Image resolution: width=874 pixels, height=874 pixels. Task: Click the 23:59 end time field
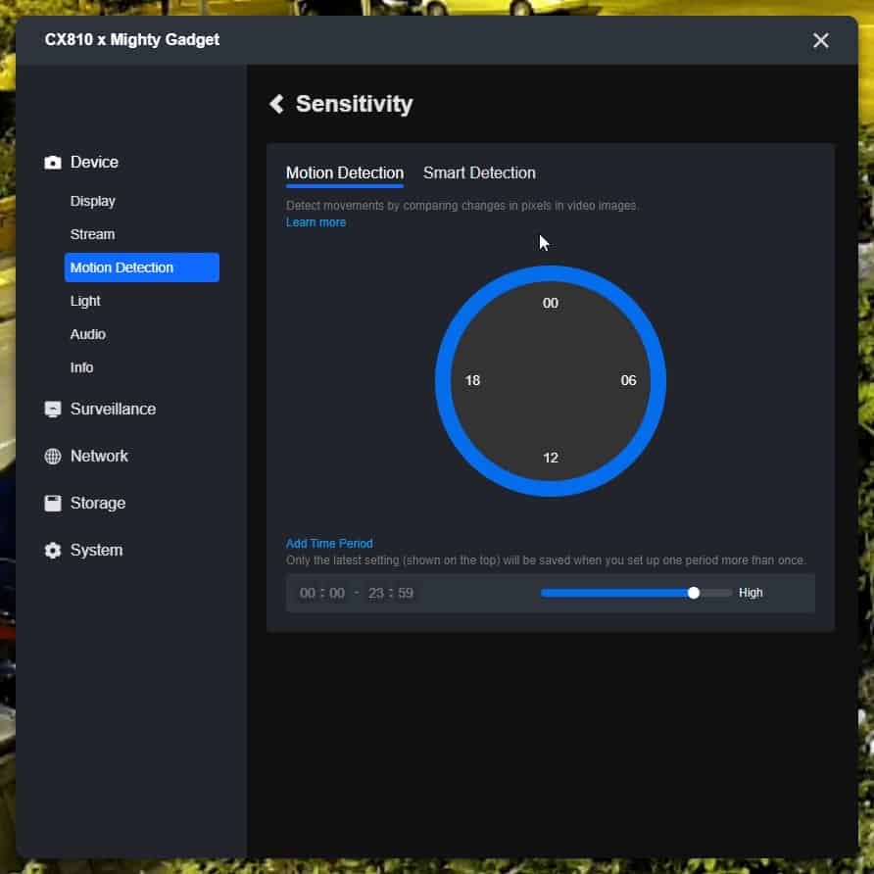coord(390,593)
